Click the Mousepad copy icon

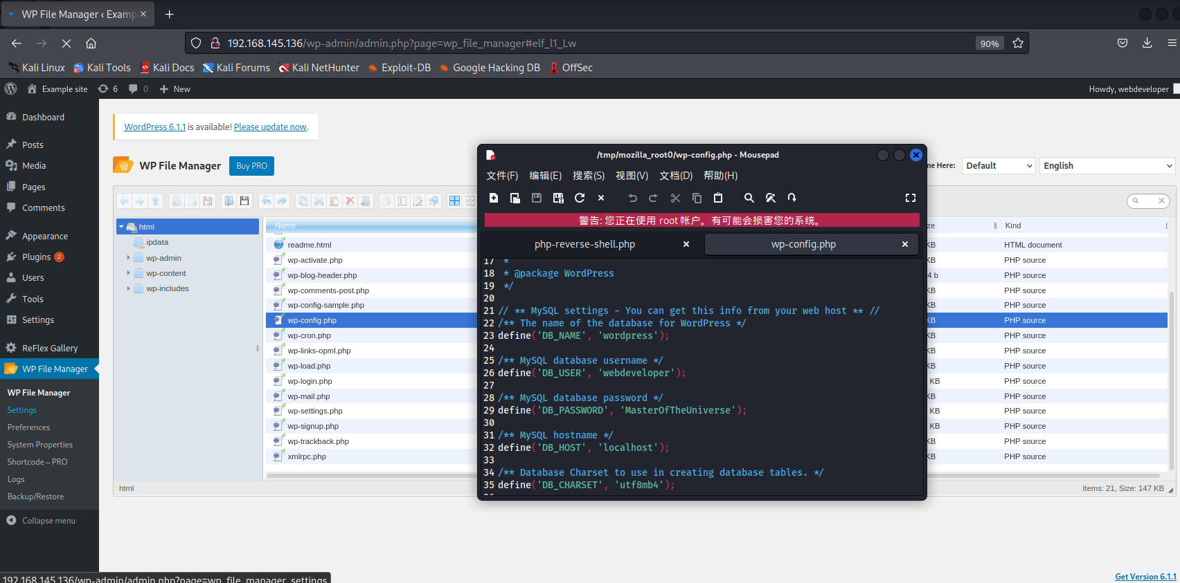coord(697,198)
